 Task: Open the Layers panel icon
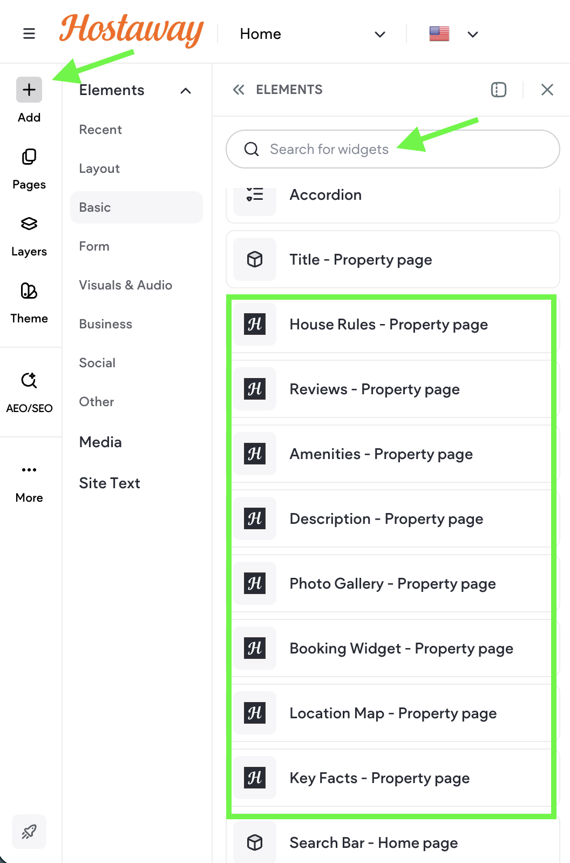tap(29, 224)
